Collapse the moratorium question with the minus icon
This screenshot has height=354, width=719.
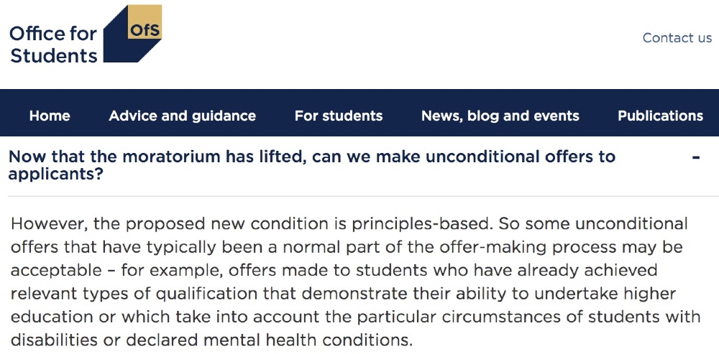point(696,157)
